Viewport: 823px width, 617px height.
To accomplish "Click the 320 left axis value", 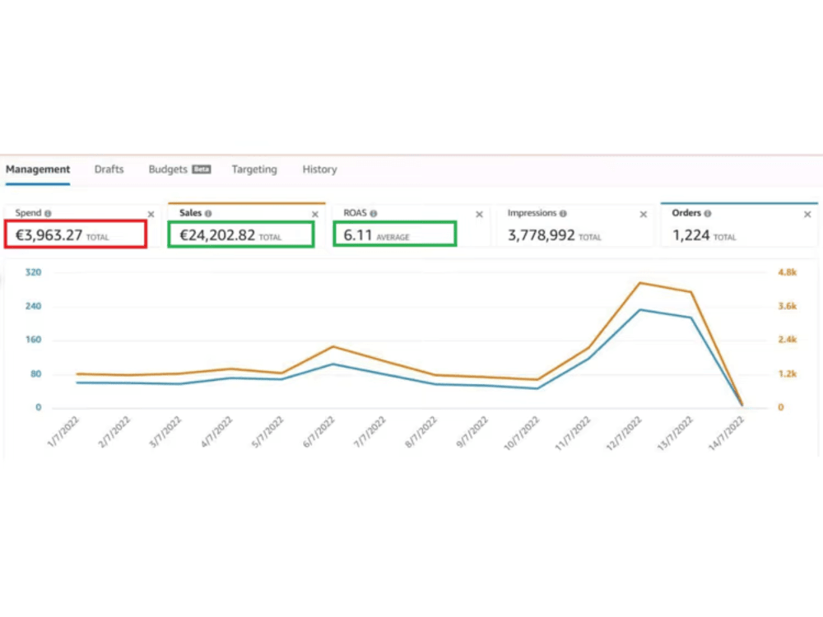I will 33,272.
